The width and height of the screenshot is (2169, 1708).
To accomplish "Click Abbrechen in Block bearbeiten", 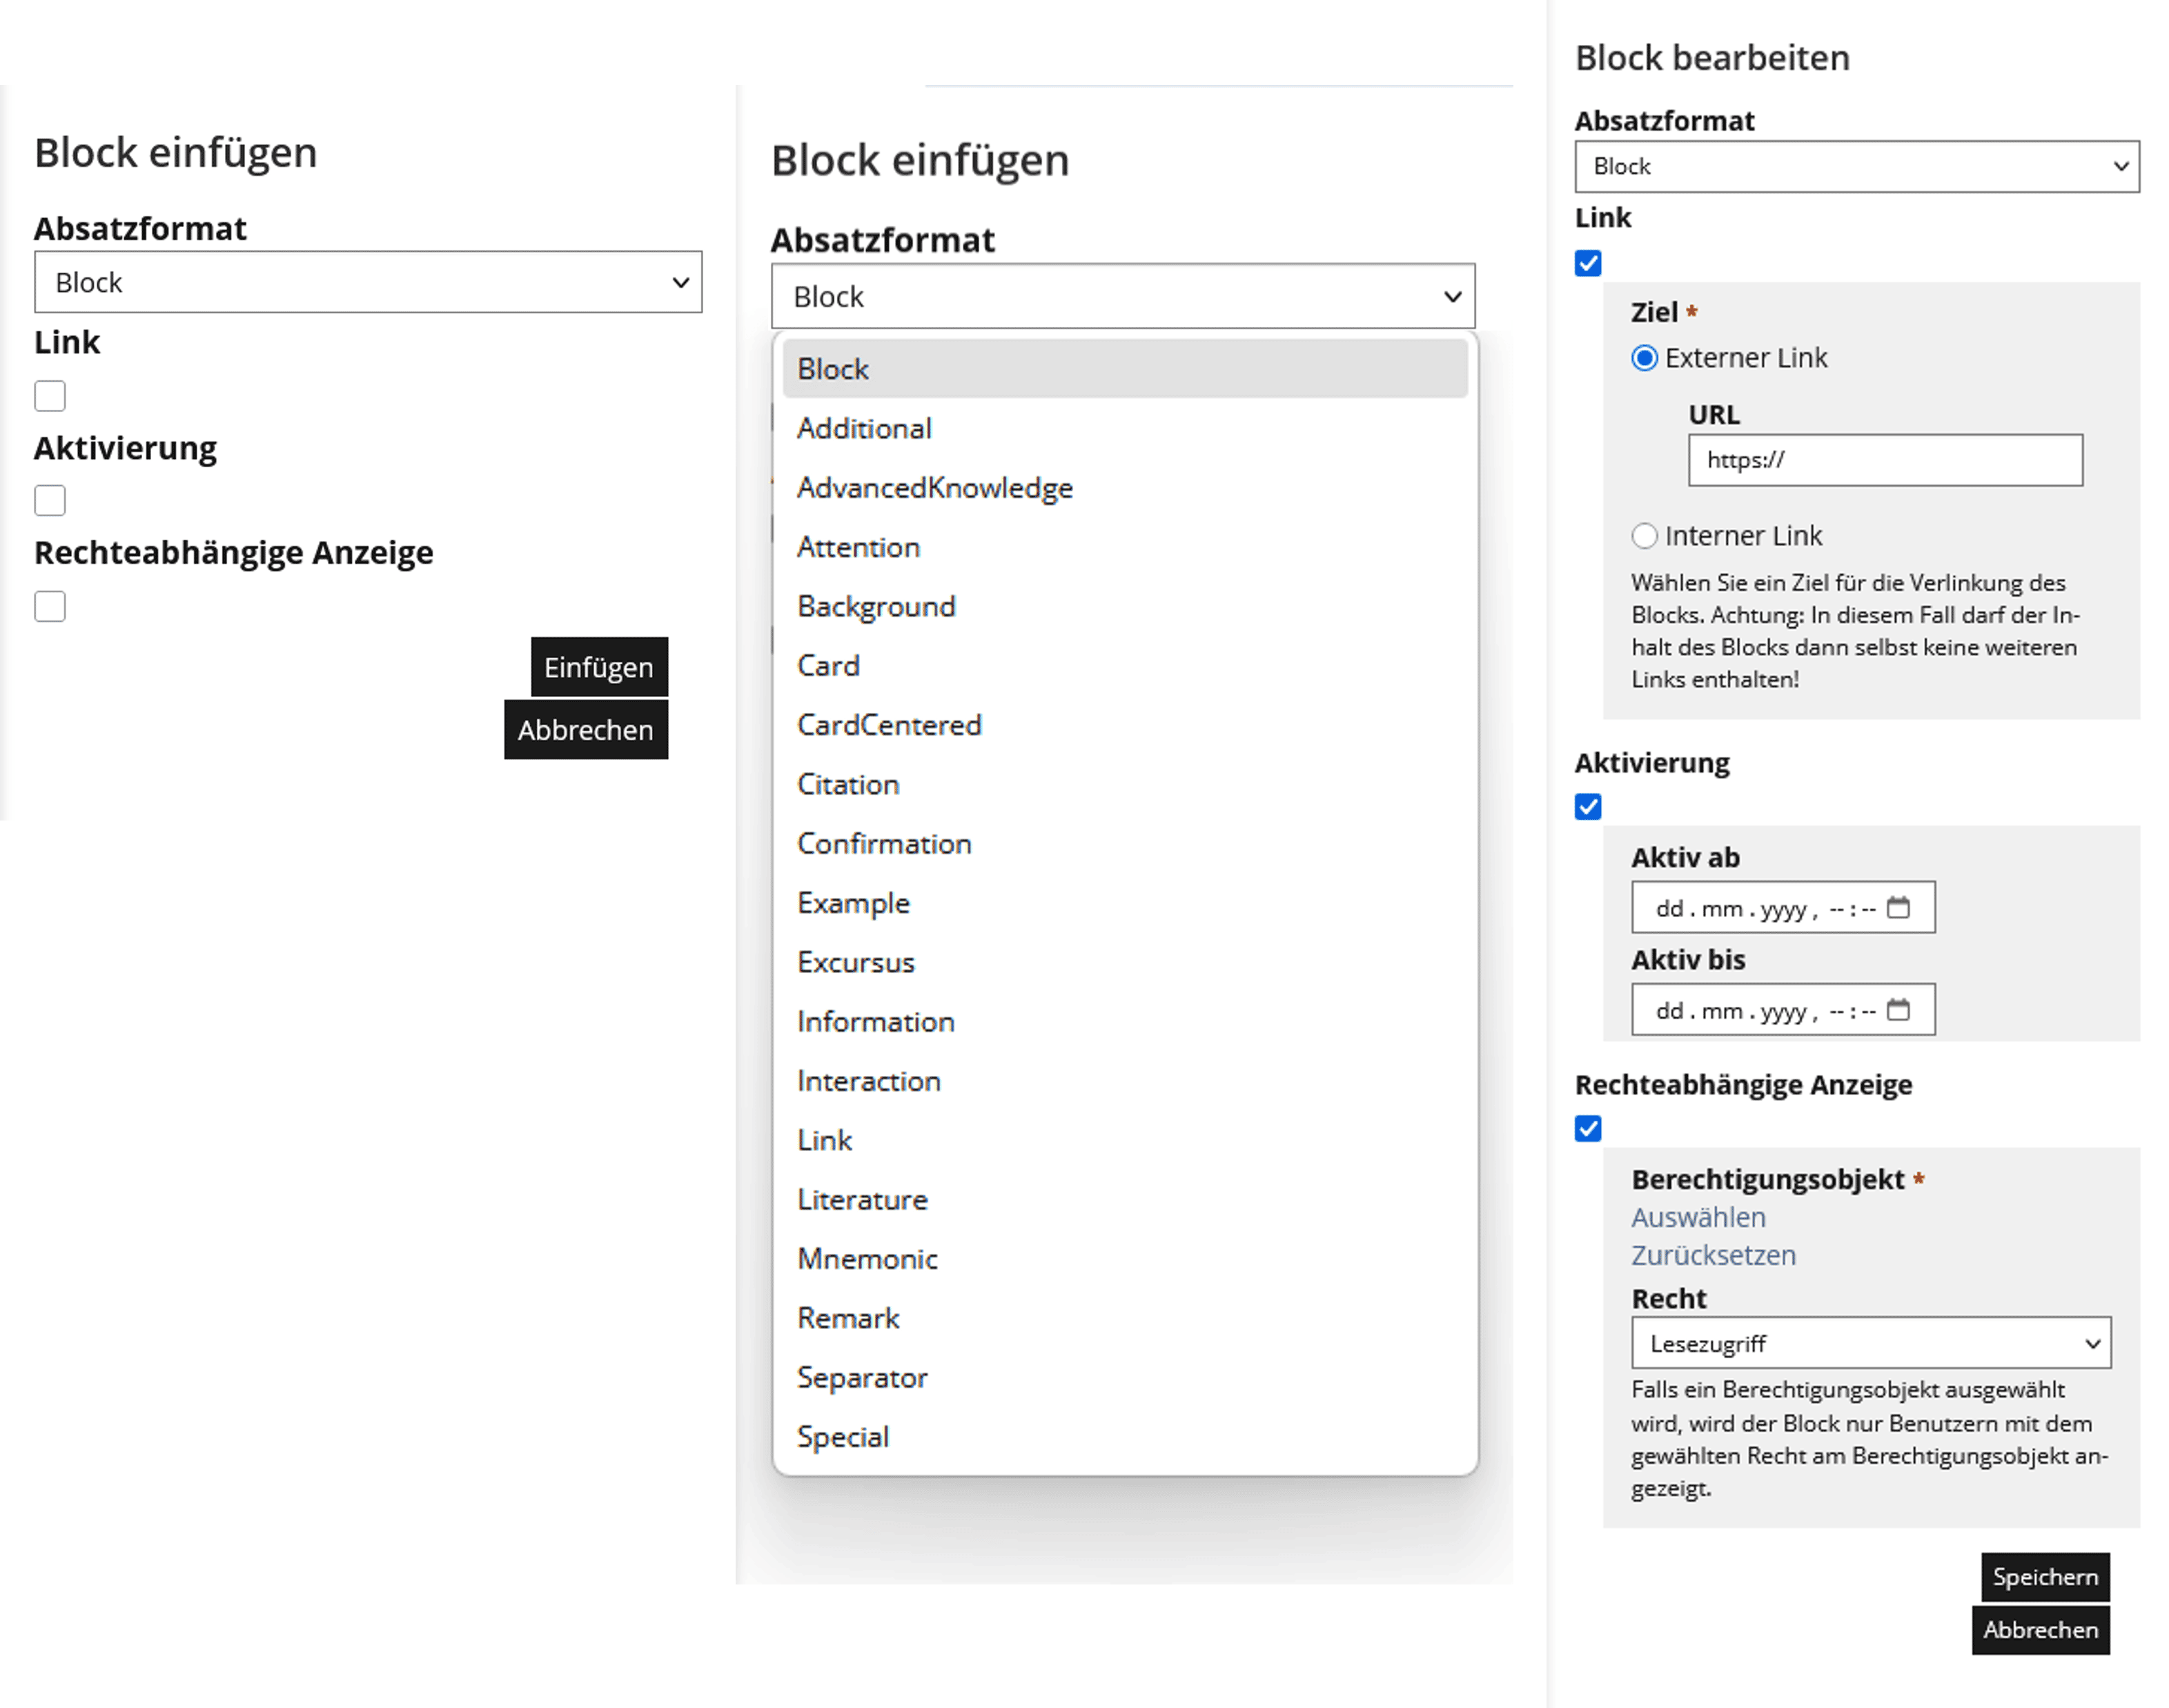I will point(2040,1630).
